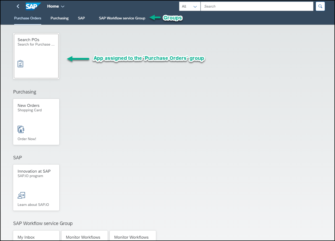Open the All search scope dropdown

pos(190,6)
